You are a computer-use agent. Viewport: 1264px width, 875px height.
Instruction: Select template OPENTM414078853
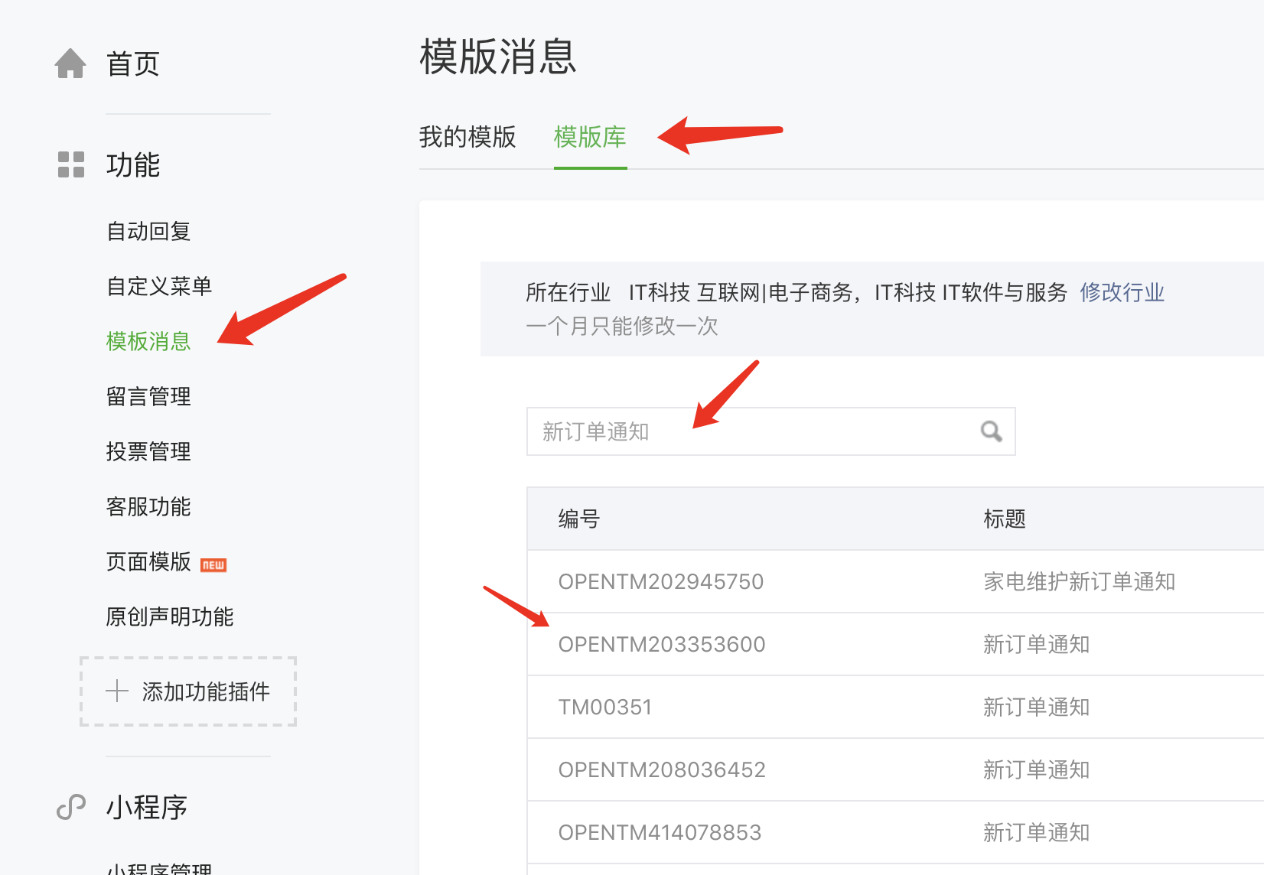coord(660,832)
